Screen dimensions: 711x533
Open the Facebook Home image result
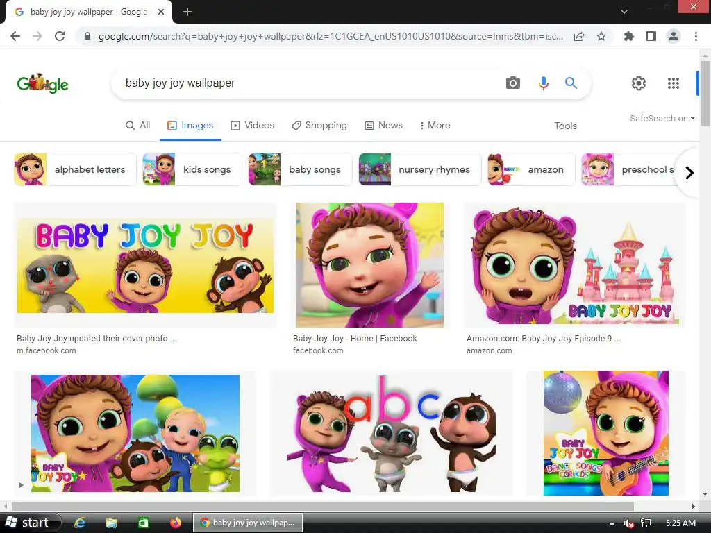pyautogui.click(x=370, y=264)
